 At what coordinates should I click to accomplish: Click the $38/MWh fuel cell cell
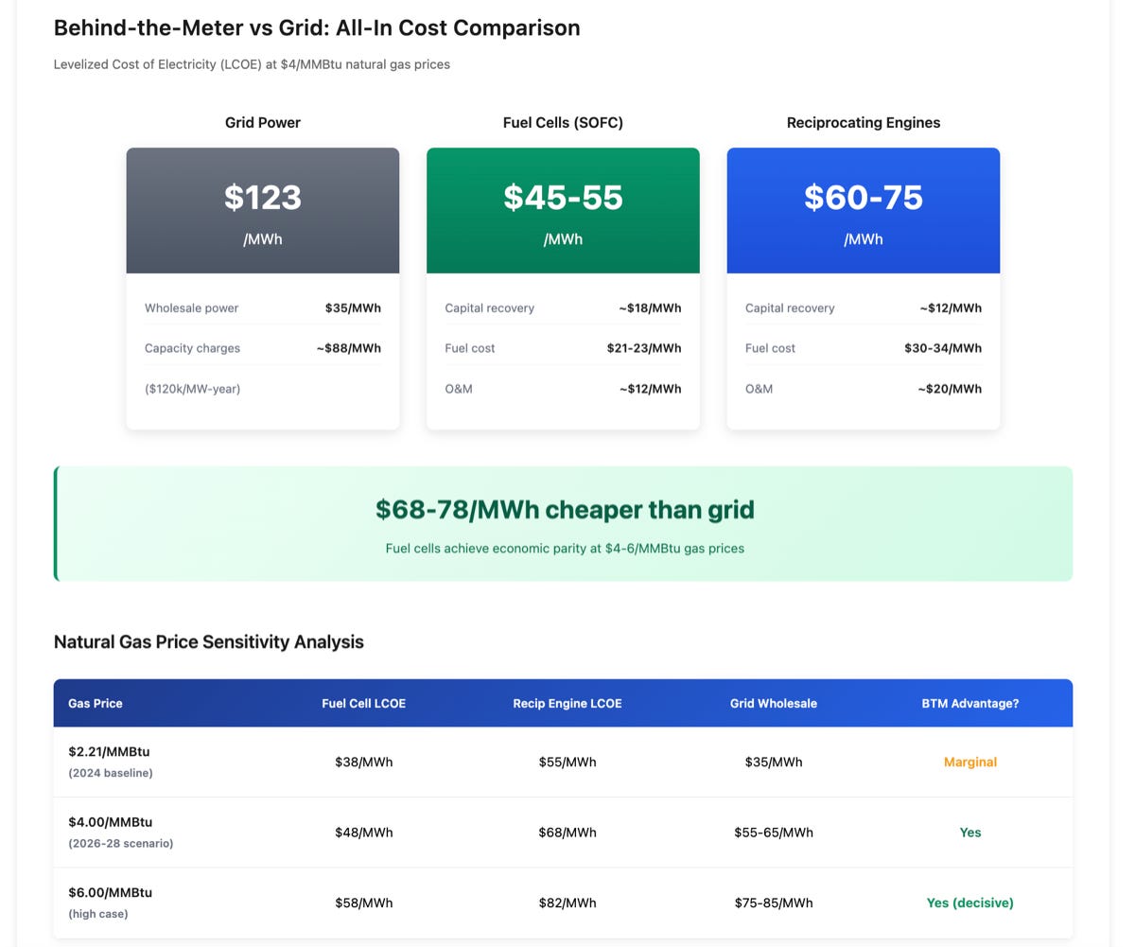(x=363, y=762)
